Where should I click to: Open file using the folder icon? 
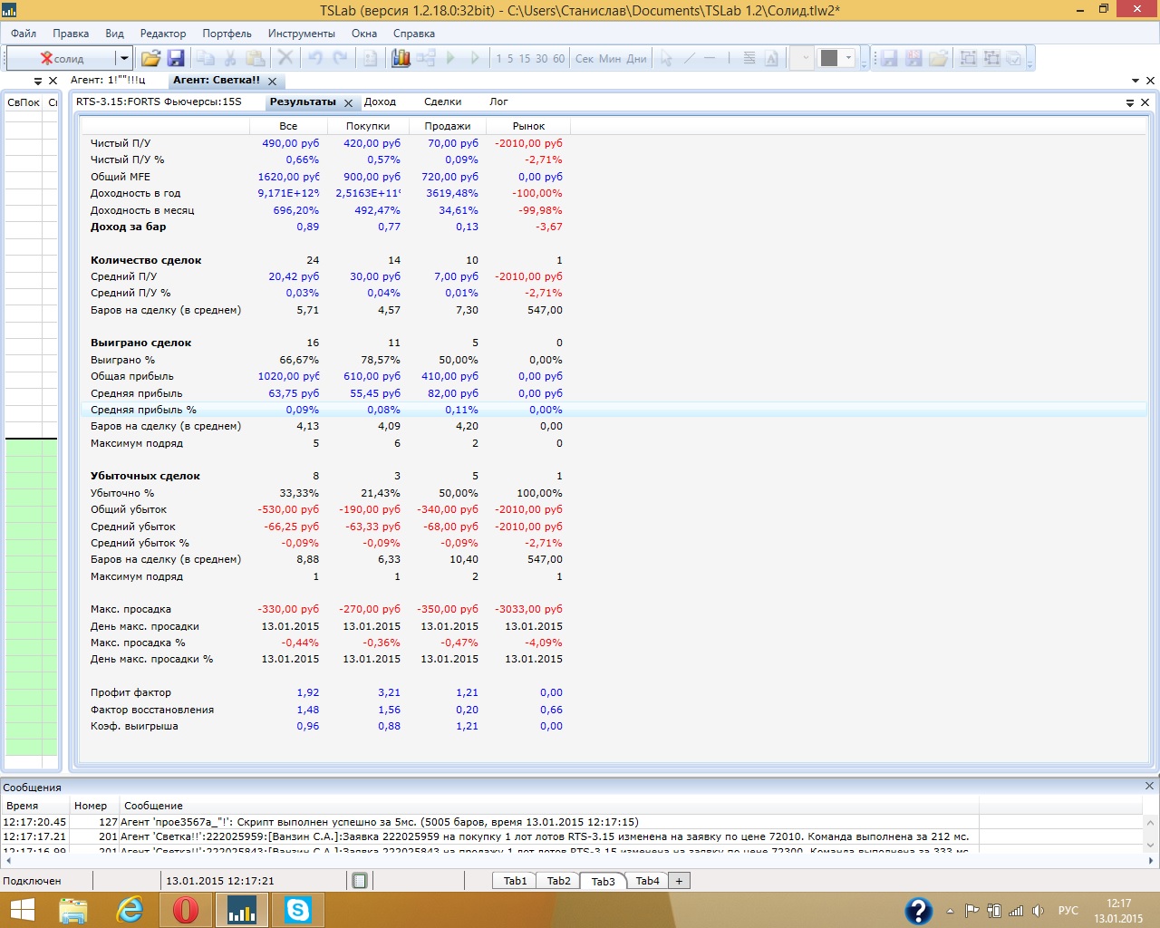tap(150, 58)
